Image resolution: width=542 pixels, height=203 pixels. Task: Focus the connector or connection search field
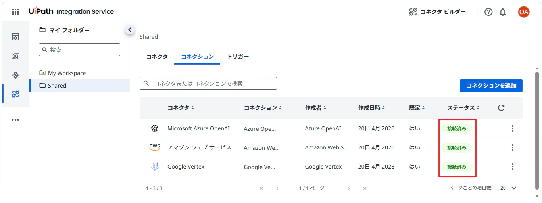208,83
